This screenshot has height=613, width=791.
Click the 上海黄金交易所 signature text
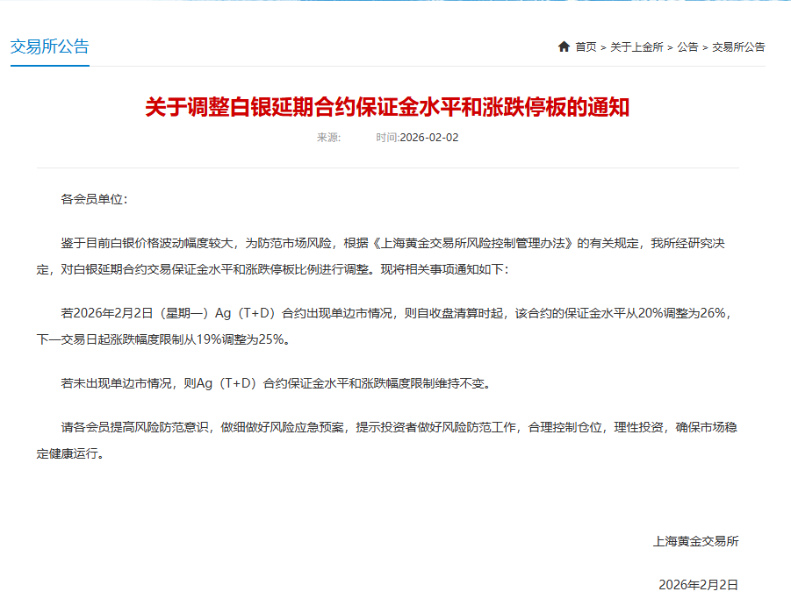(695, 541)
